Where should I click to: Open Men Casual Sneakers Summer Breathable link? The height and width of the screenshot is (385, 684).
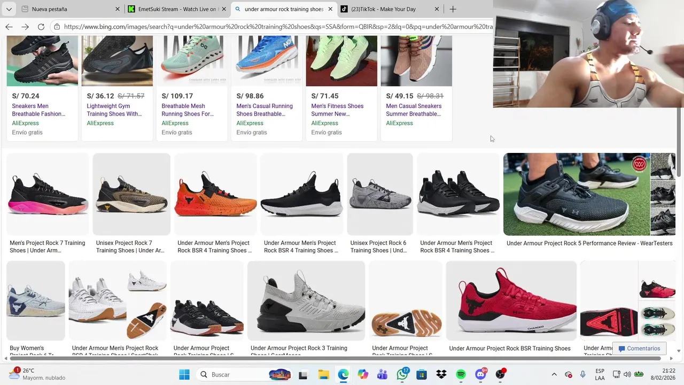414,110
